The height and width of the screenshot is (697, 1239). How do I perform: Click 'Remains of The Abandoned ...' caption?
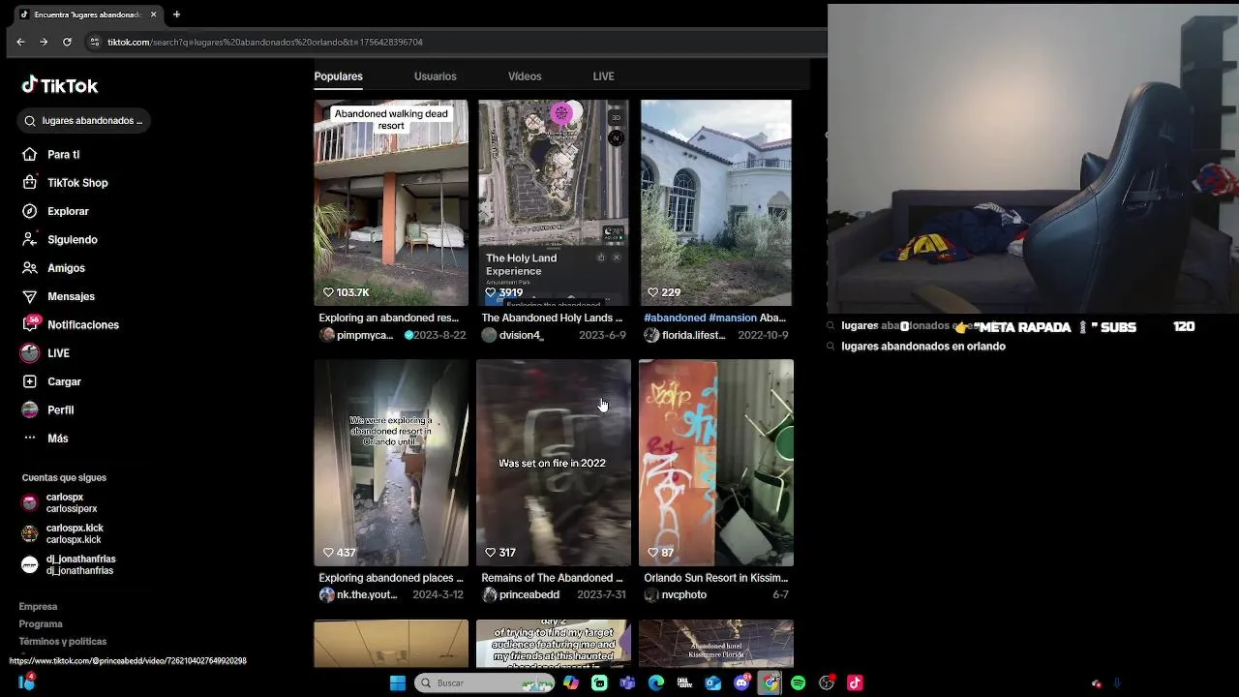(x=552, y=578)
